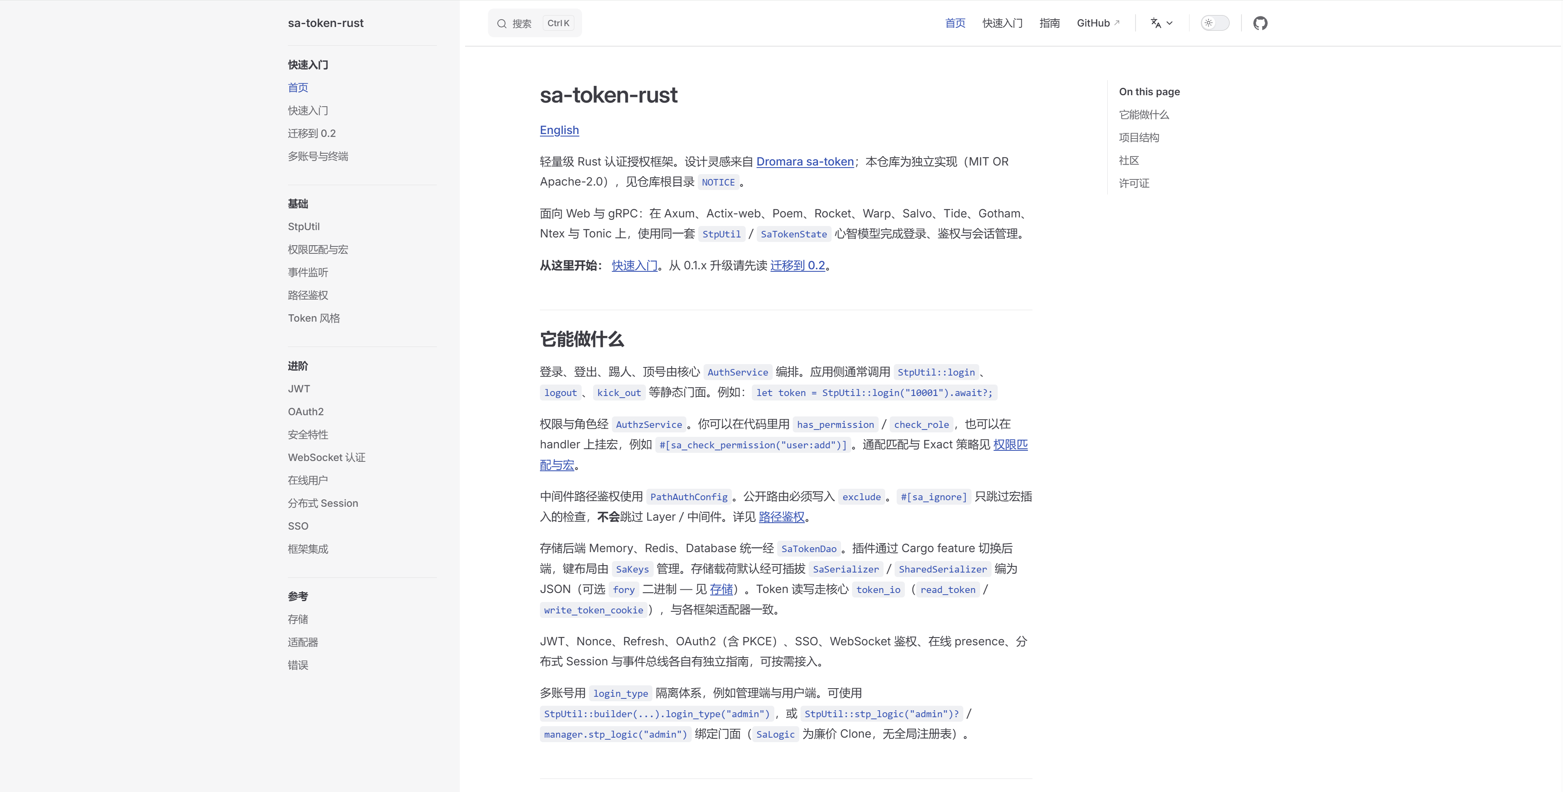
Task: Open 快速入门 page in the sidebar
Action: pyautogui.click(x=308, y=110)
